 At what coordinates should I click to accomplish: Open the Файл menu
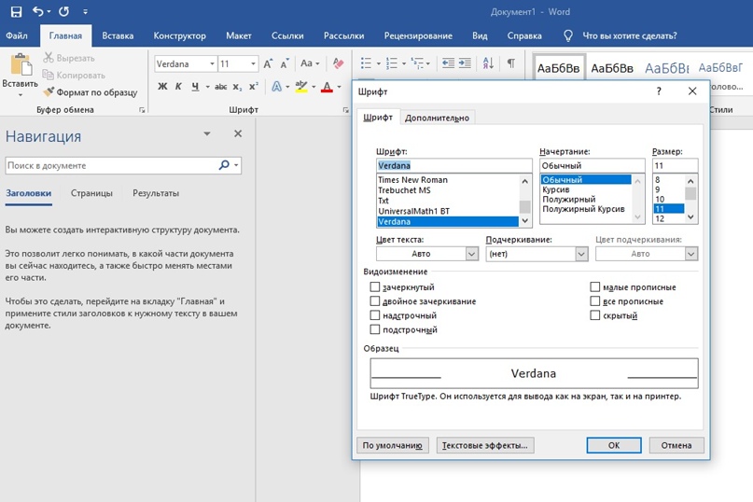coord(17,35)
